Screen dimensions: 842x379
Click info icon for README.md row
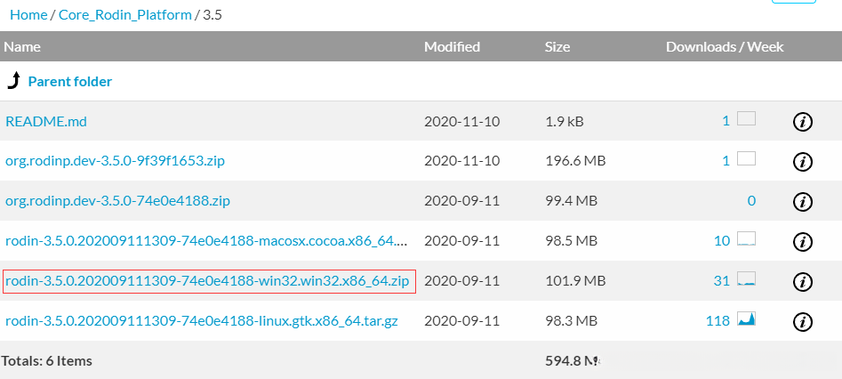click(x=802, y=122)
